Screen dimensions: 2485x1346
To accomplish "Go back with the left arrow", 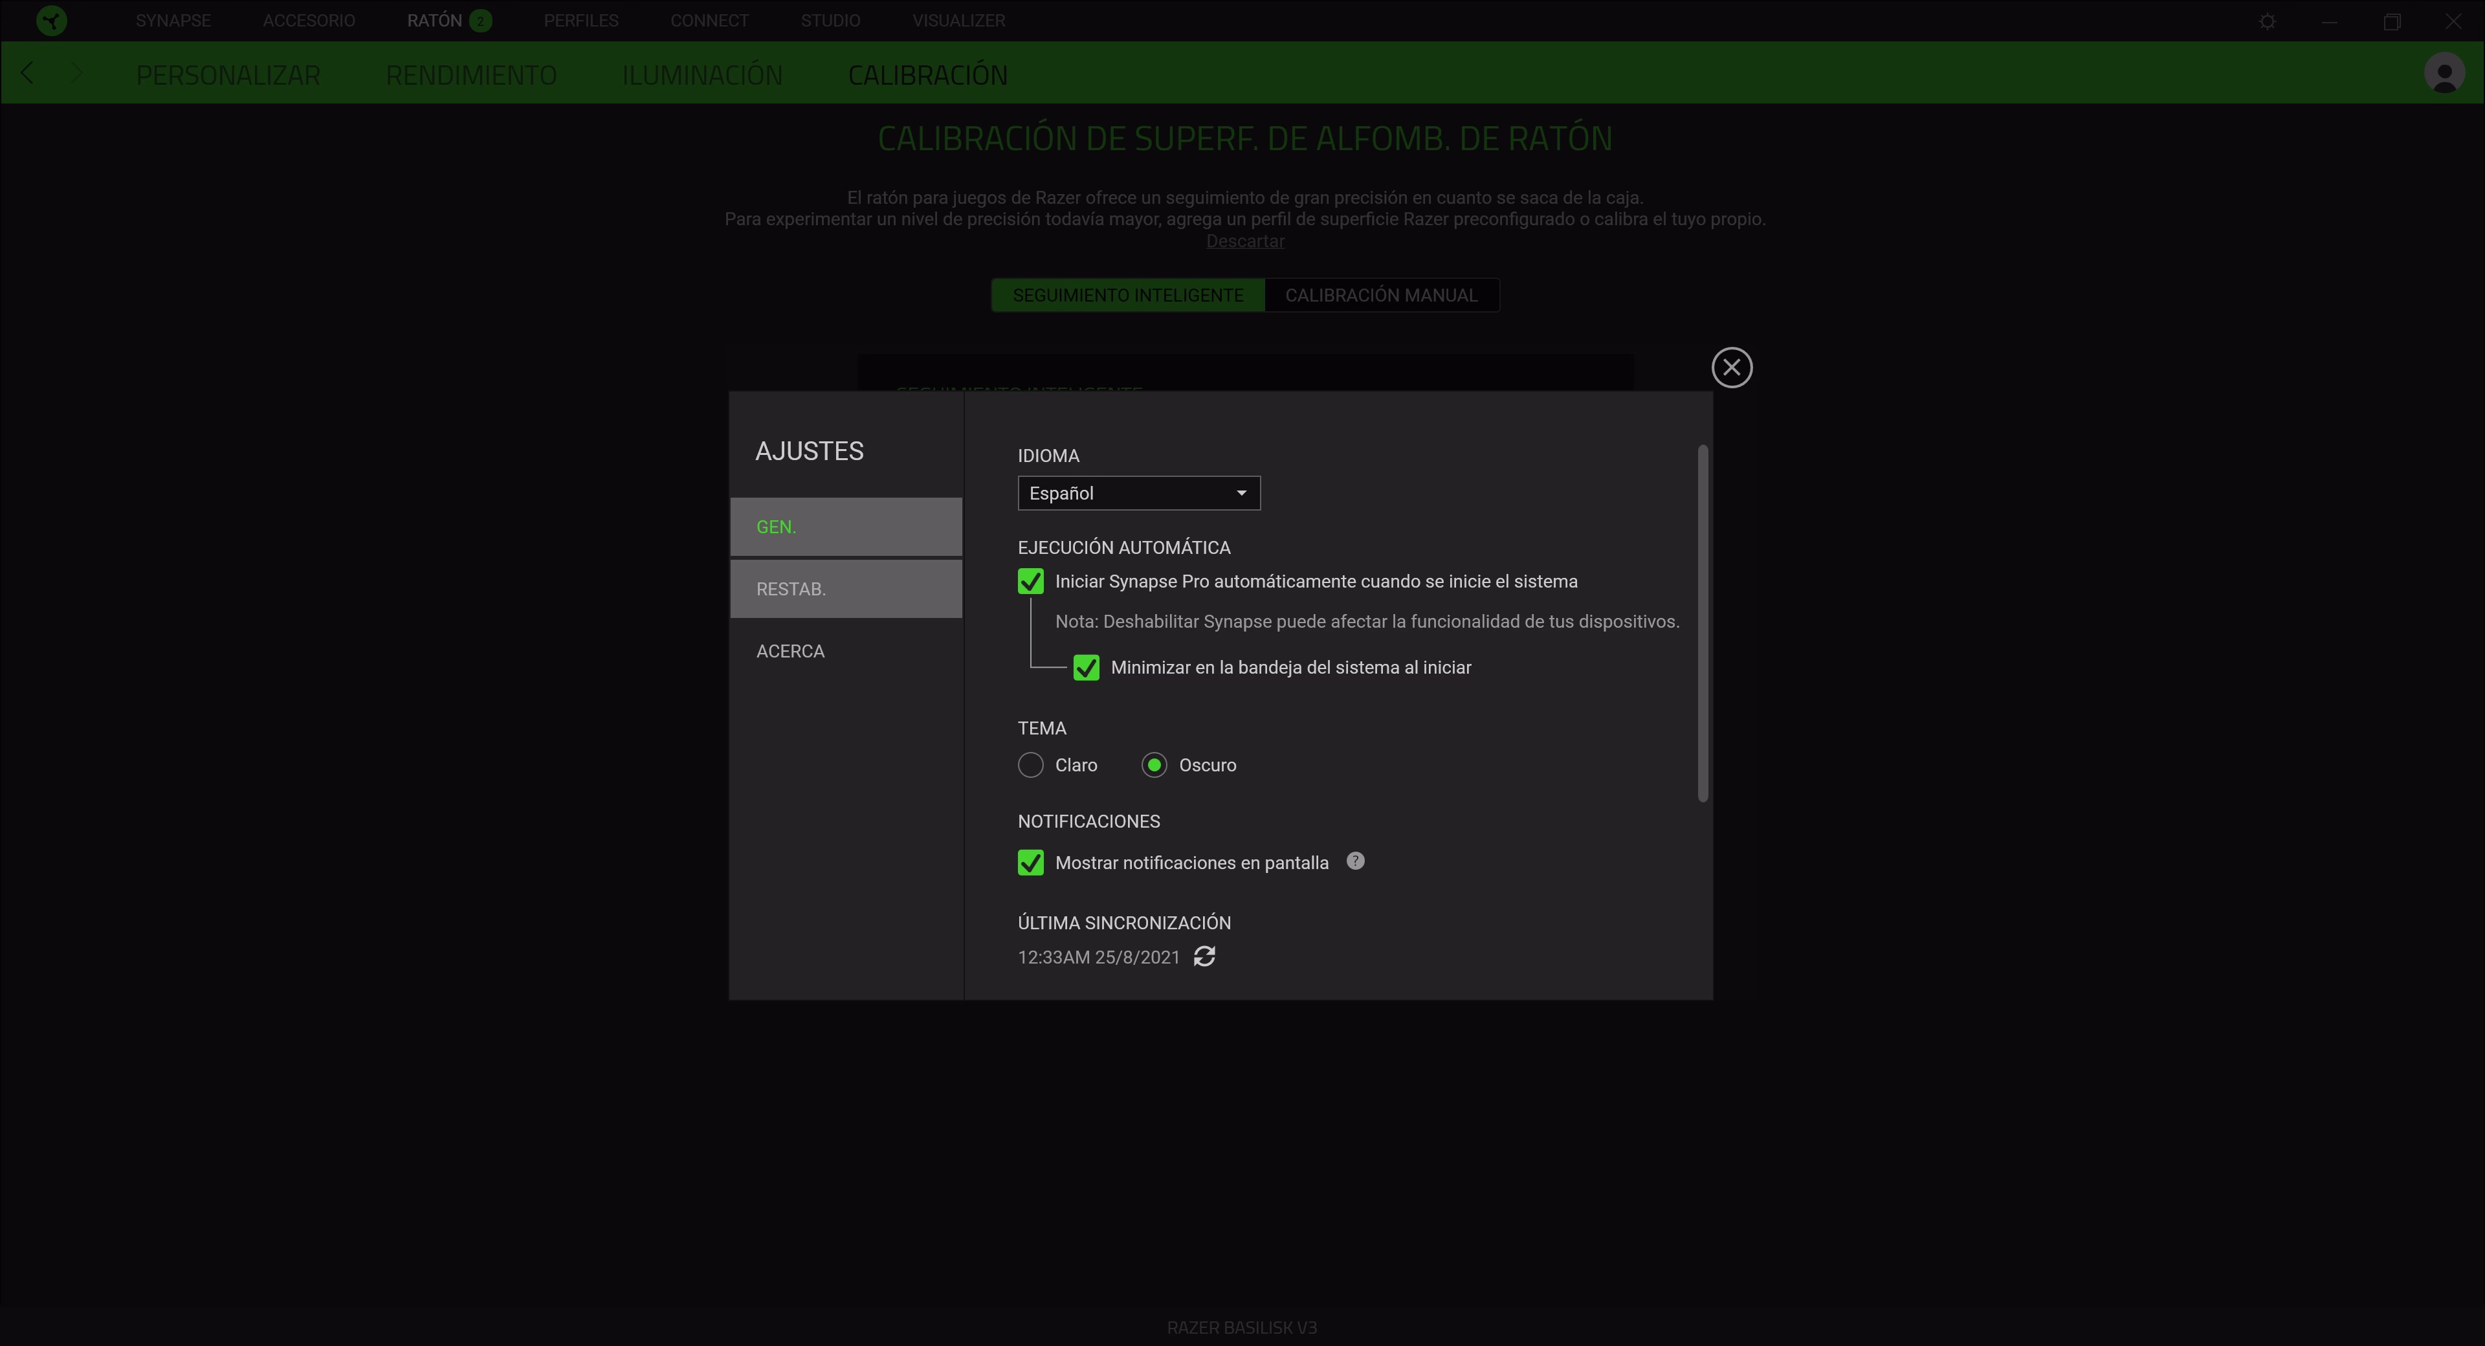I will tap(27, 72).
